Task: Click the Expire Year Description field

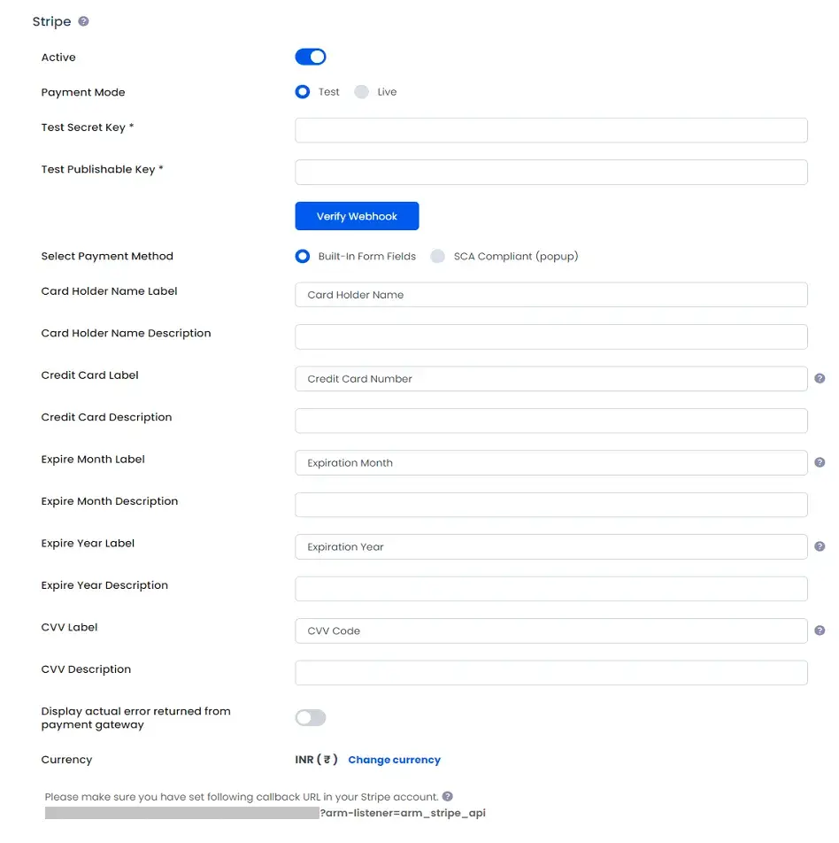Action: click(550, 589)
